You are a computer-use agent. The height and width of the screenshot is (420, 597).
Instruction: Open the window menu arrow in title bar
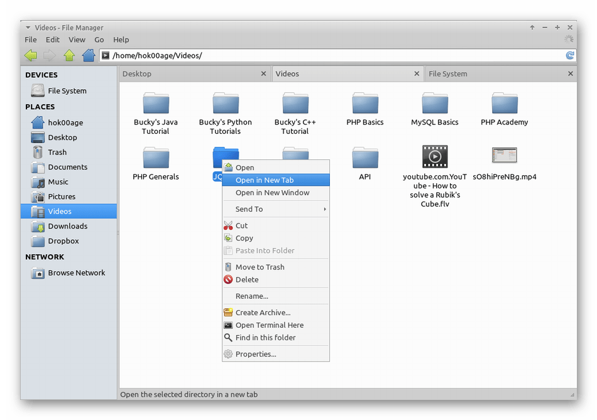click(28, 28)
